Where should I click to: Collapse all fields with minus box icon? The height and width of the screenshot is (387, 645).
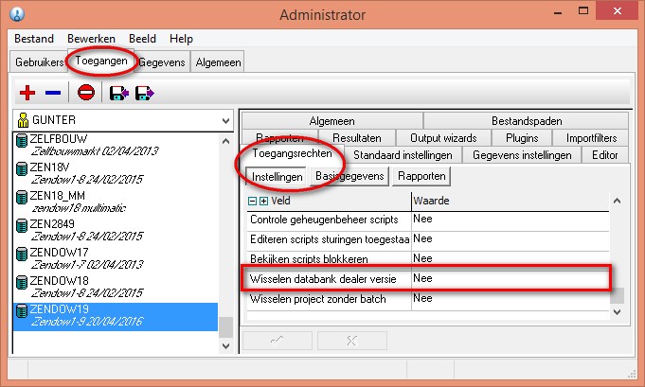coord(252,201)
